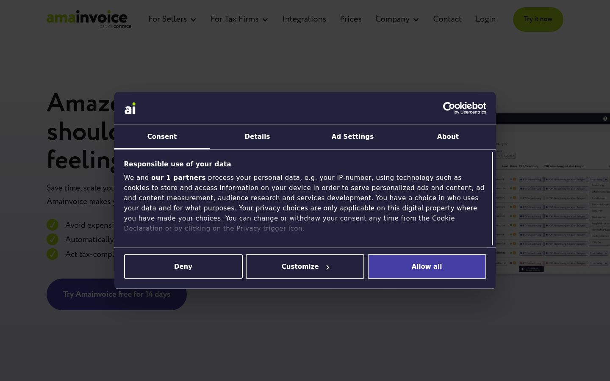The height and width of the screenshot is (381, 610).
Task: Click the 'Responsible use of your data' heading
Action: tap(177, 164)
